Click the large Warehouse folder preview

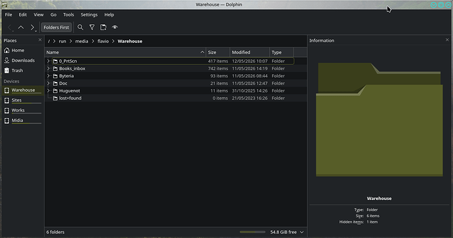tap(379, 119)
